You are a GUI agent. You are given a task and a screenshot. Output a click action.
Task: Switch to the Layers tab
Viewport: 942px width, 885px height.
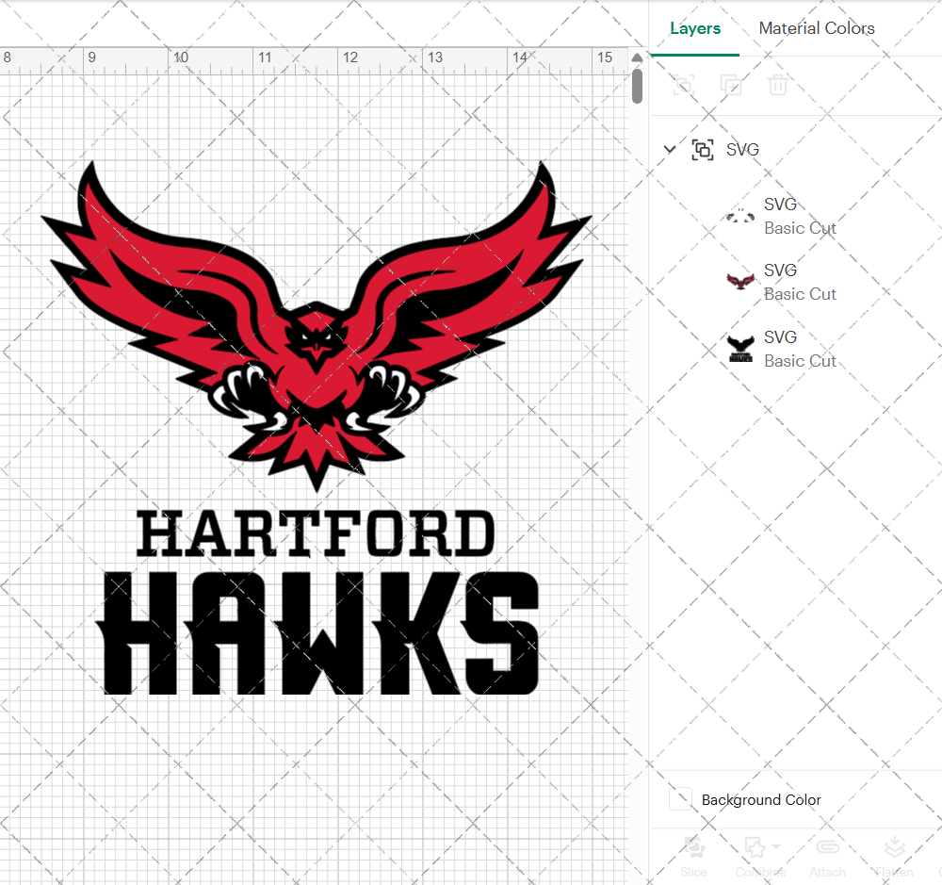click(x=695, y=28)
